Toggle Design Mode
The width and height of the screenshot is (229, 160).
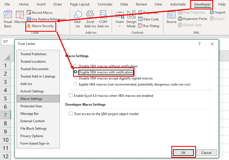click(131, 19)
